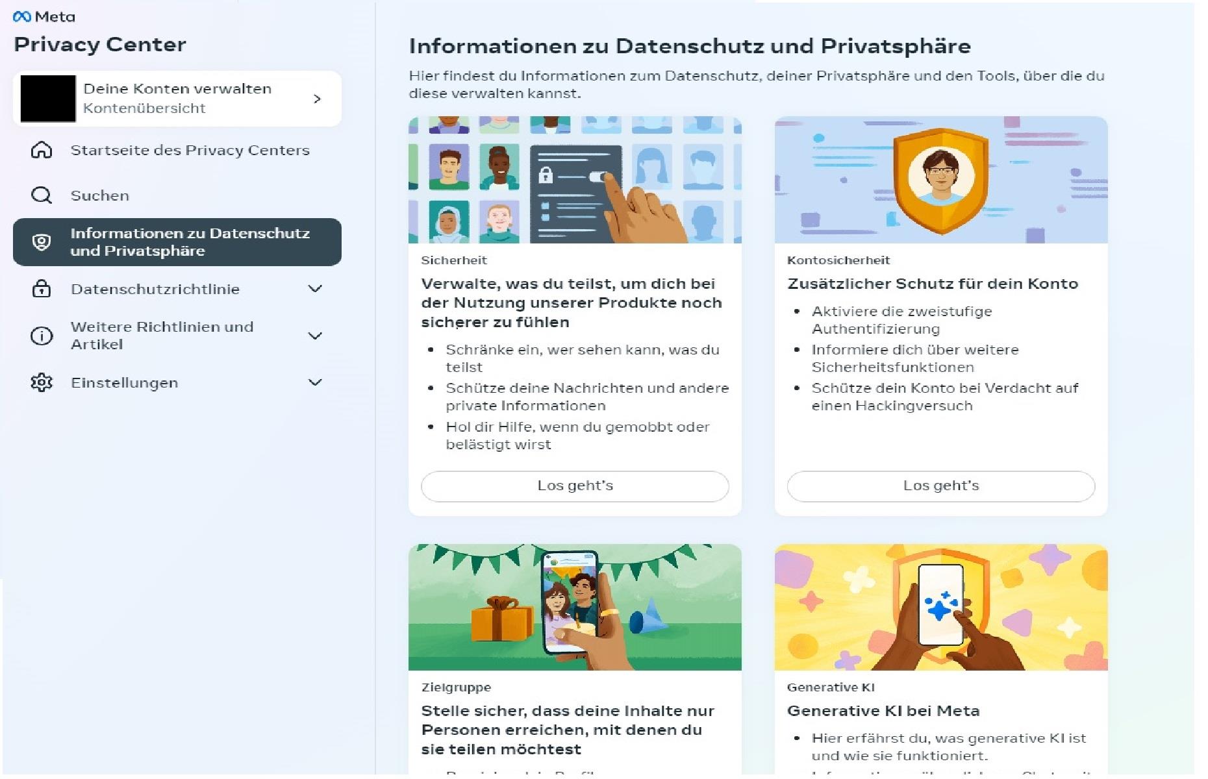Click the Kontosicherheit category label
This screenshot has width=1208, height=779.
tap(838, 260)
